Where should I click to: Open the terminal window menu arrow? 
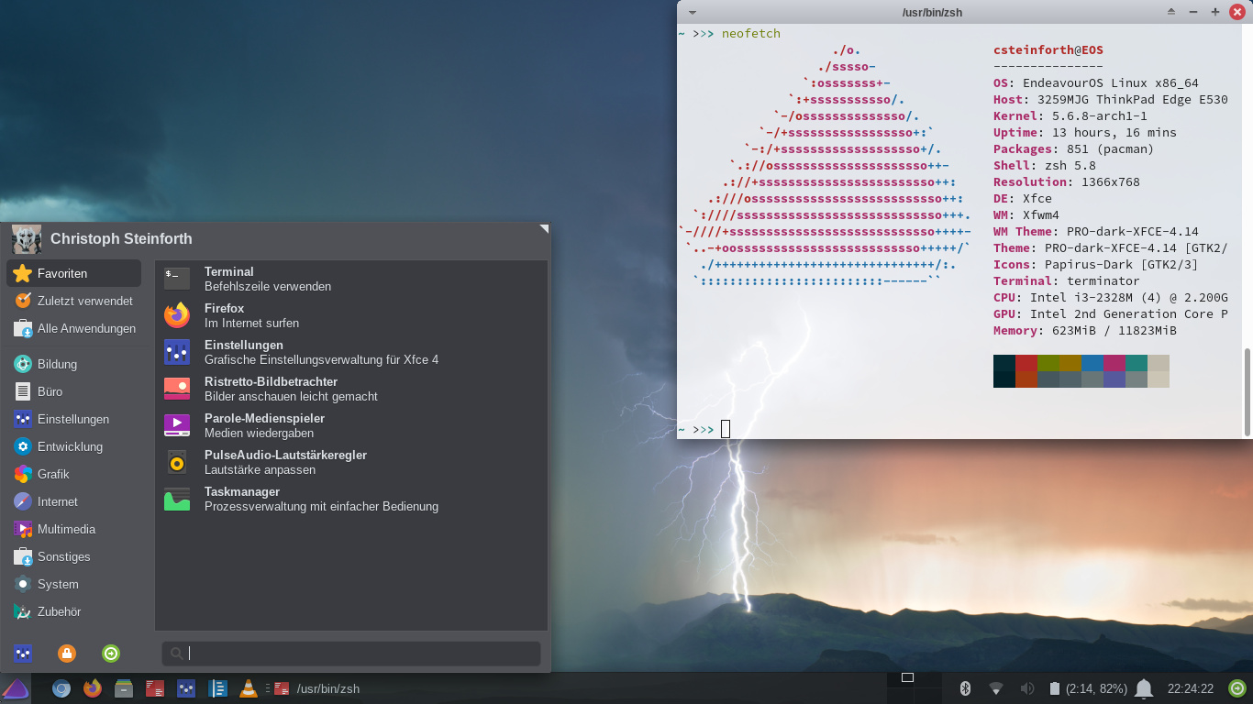693,12
